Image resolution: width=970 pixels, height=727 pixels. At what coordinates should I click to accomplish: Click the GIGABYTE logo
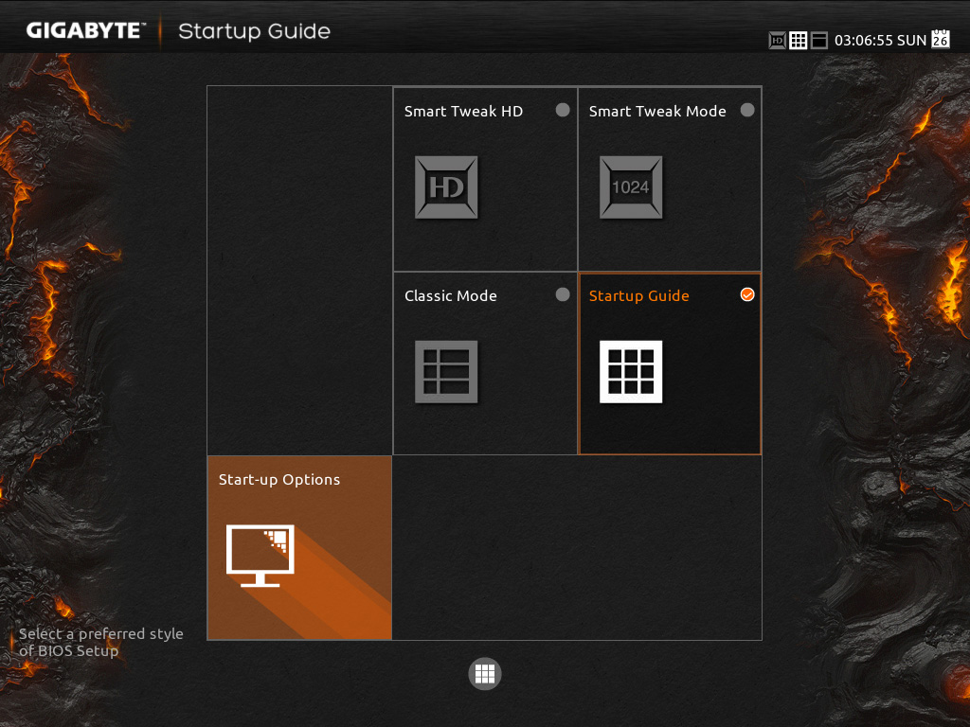tap(84, 31)
